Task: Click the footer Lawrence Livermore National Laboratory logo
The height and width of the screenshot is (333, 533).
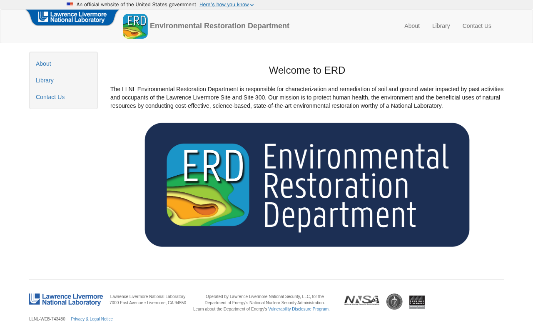Action: tap(66, 300)
